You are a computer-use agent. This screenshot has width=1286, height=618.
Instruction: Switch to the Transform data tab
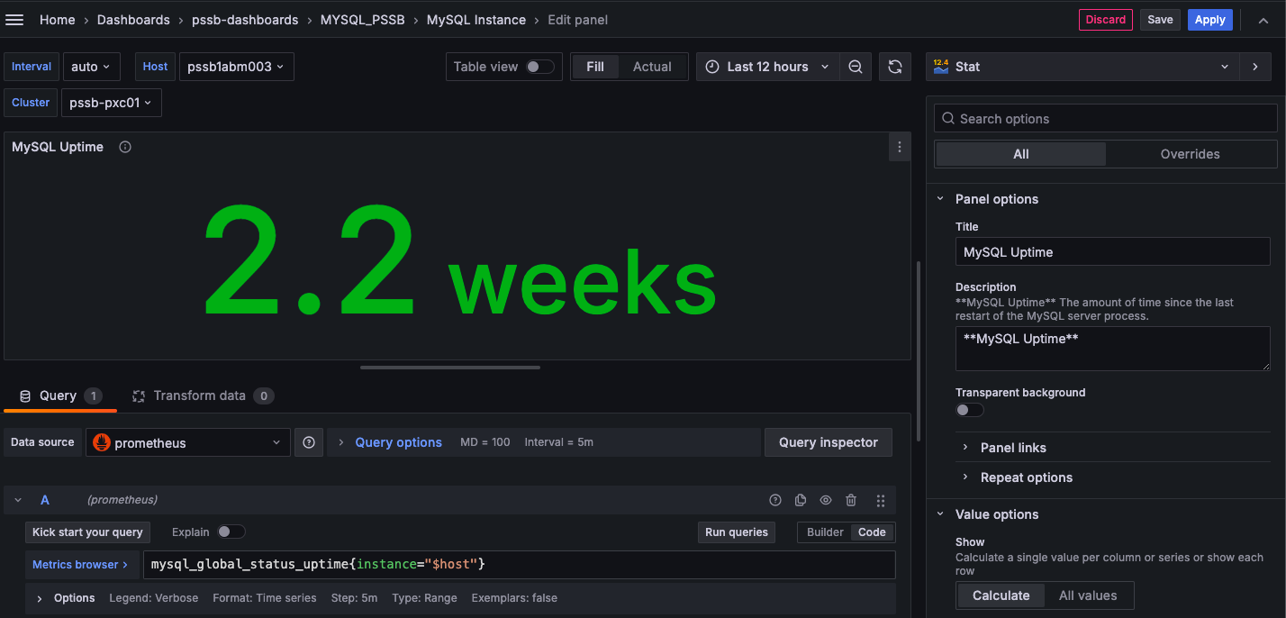coord(202,395)
